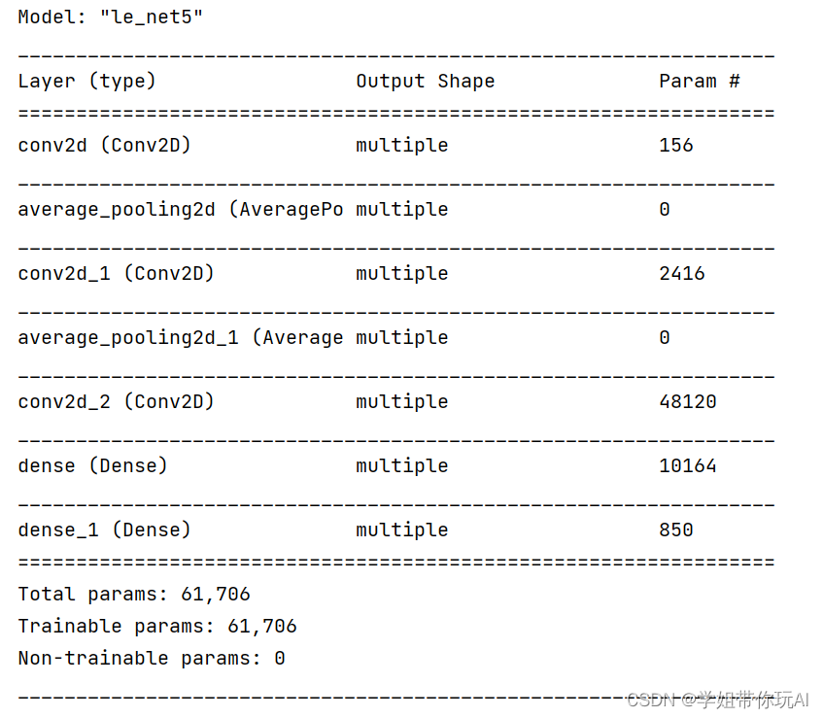The width and height of the screenshot is (823, 718).
Task: Click the "Non-trainable params: 0" line
Action: tap(152, 659)
